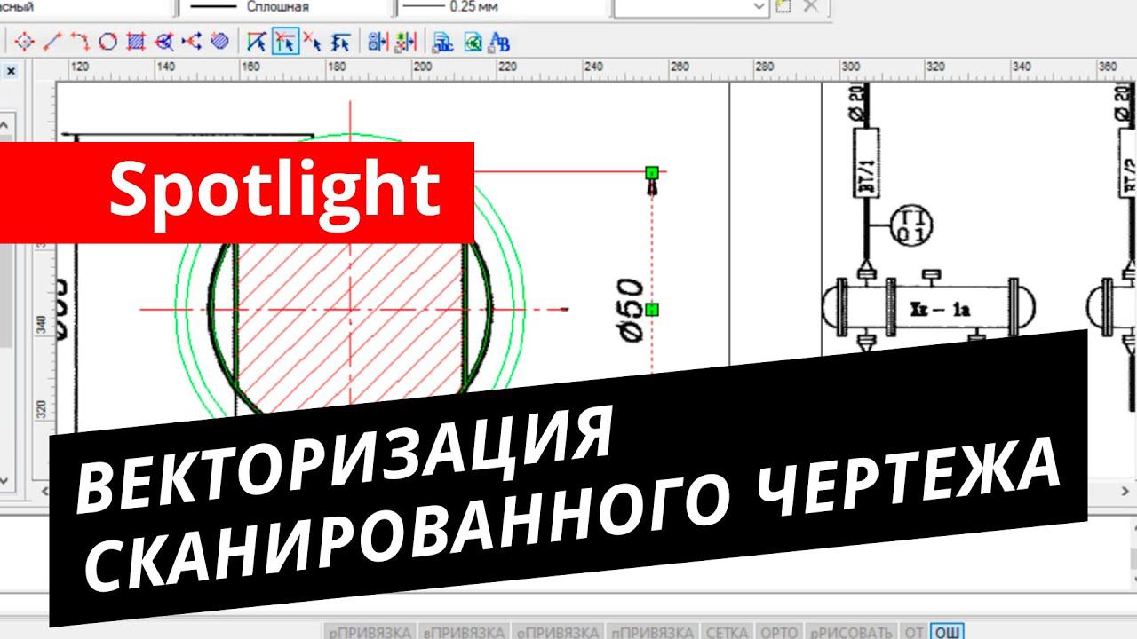Click the green grip next to Ø50

(651, 310)
